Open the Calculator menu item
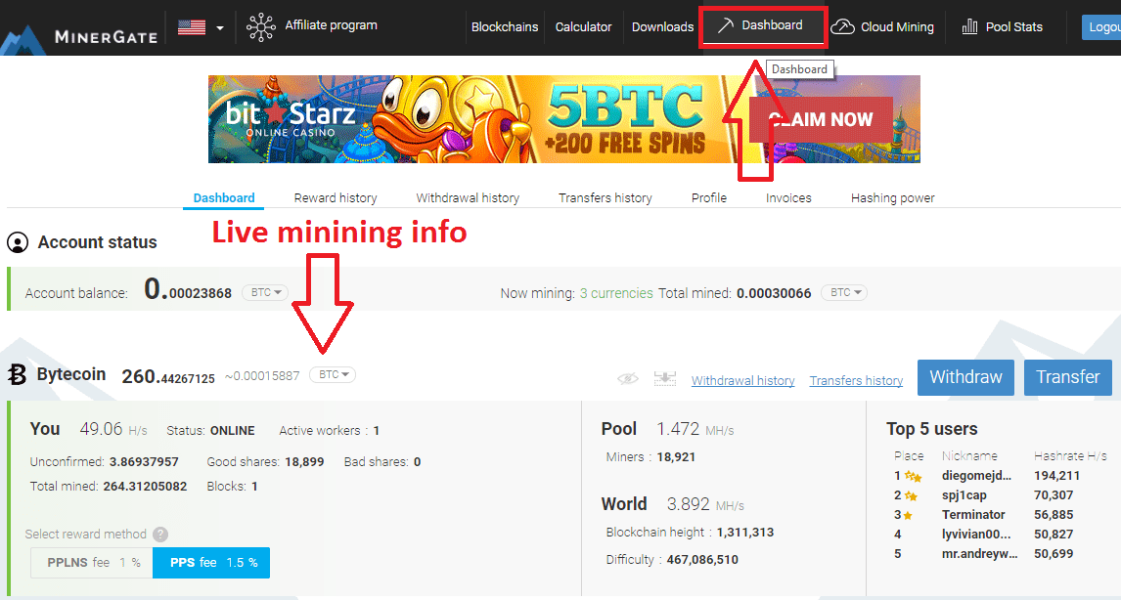 click(x=583, y=27)
